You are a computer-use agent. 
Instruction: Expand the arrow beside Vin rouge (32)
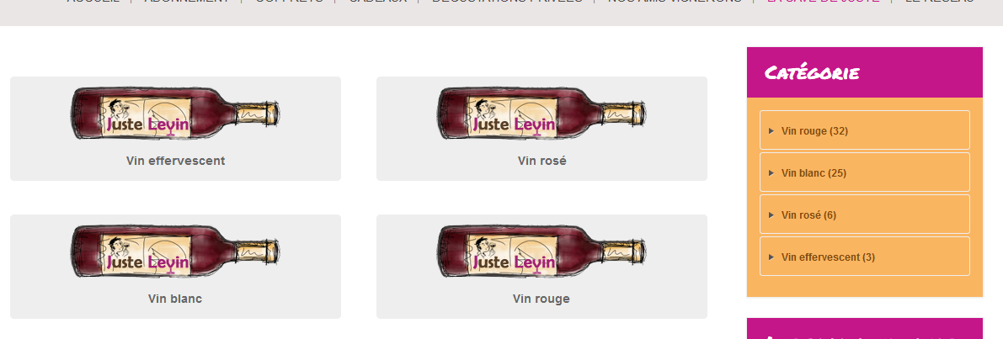click(771, 131)
